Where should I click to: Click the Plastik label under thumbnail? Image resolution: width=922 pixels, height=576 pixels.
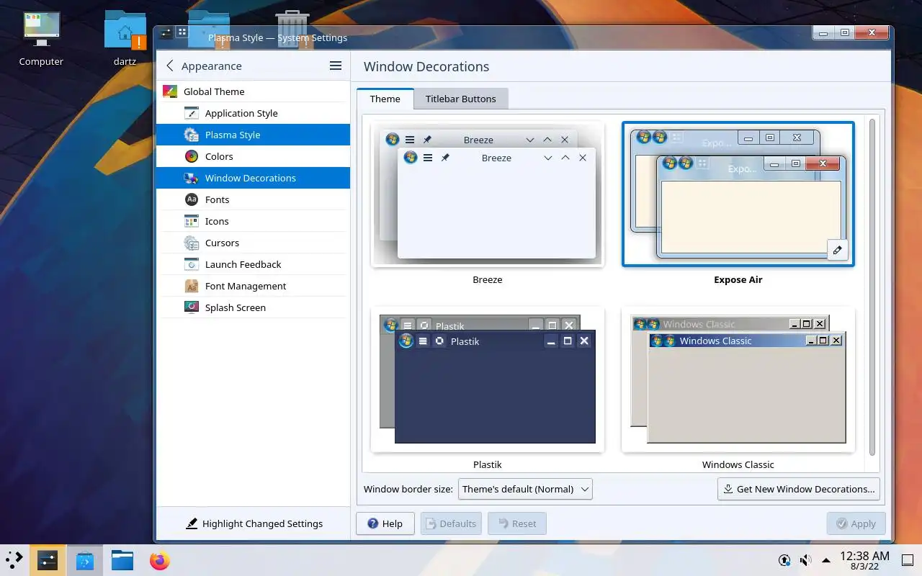(x=488, y=464)
